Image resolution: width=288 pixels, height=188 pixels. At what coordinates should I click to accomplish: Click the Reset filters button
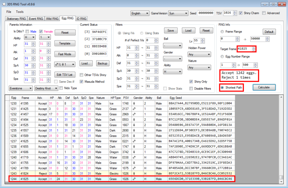tap(206, 31)
